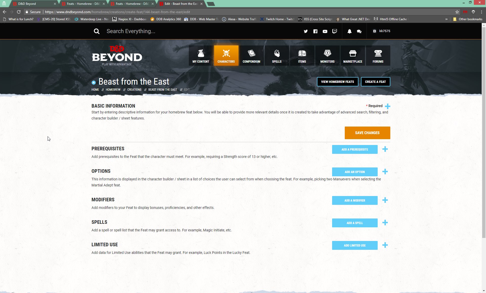Click the Home breadcrumb link
Viewport: 486px width, 293px height.
[x=95, y=90]
